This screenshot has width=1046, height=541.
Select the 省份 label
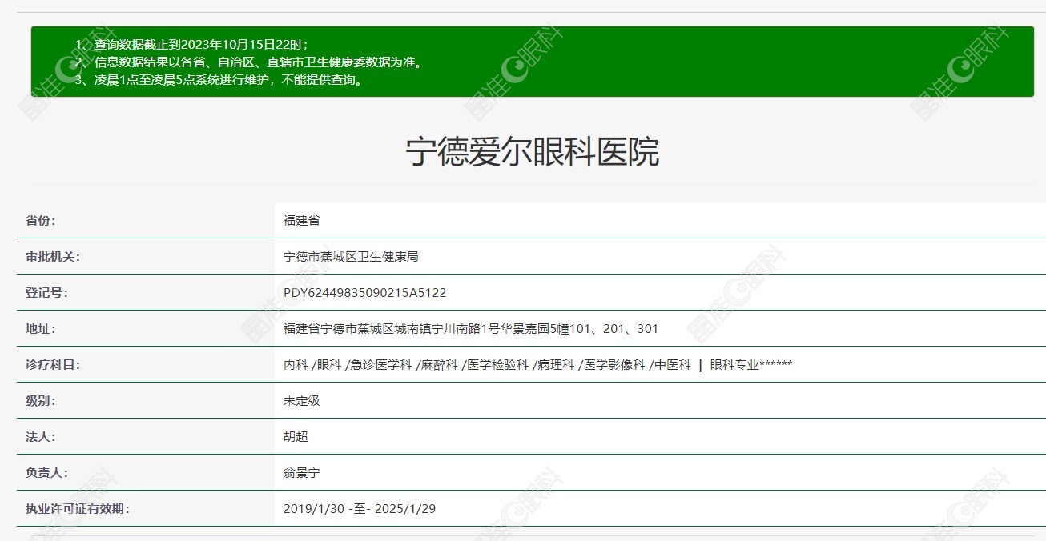[40, 220]
